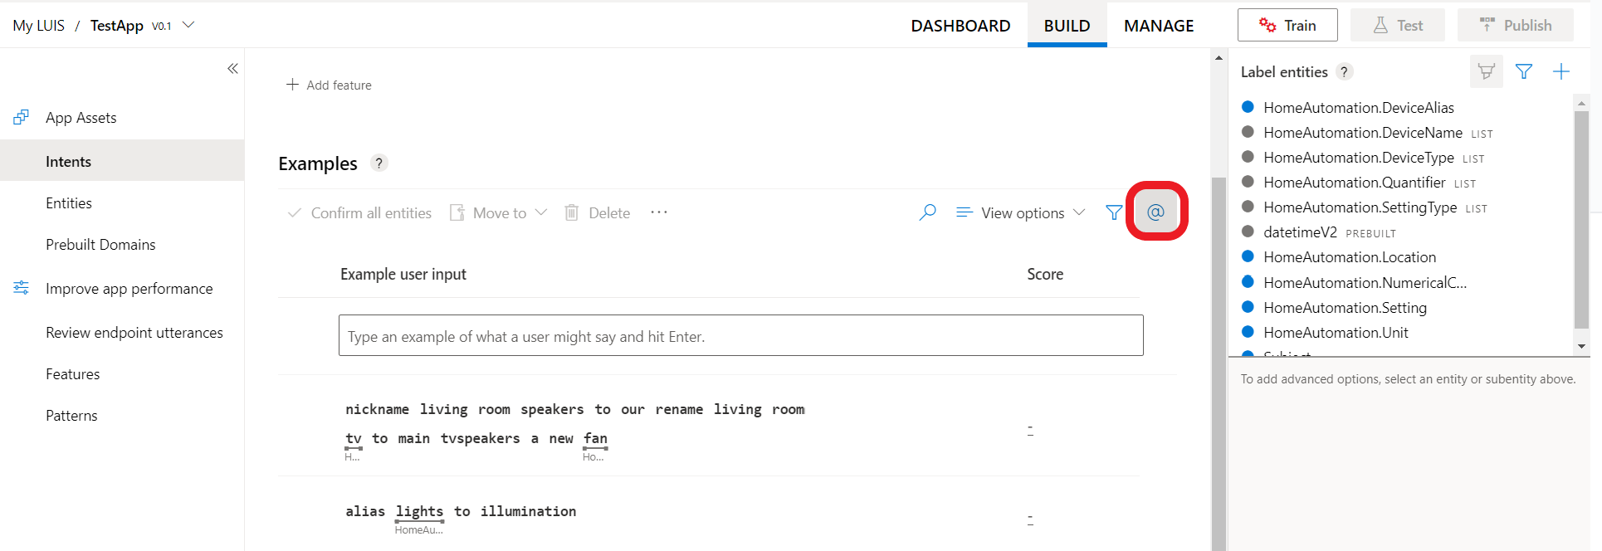Screen dimensions: 1602x551
Task: Click the labeled word 'fan' in nickname utterance
Action: click(595, 439)
